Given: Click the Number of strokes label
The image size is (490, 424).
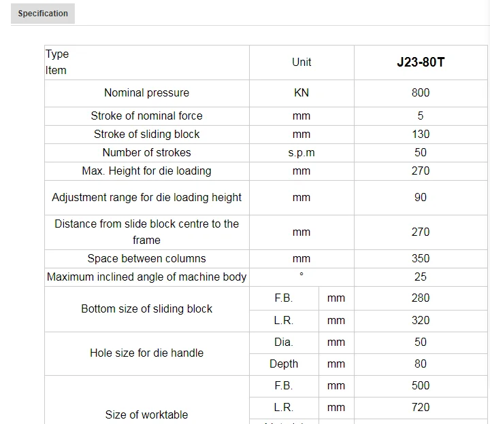Looking at the screenshot, I should [x=146, y=153].
